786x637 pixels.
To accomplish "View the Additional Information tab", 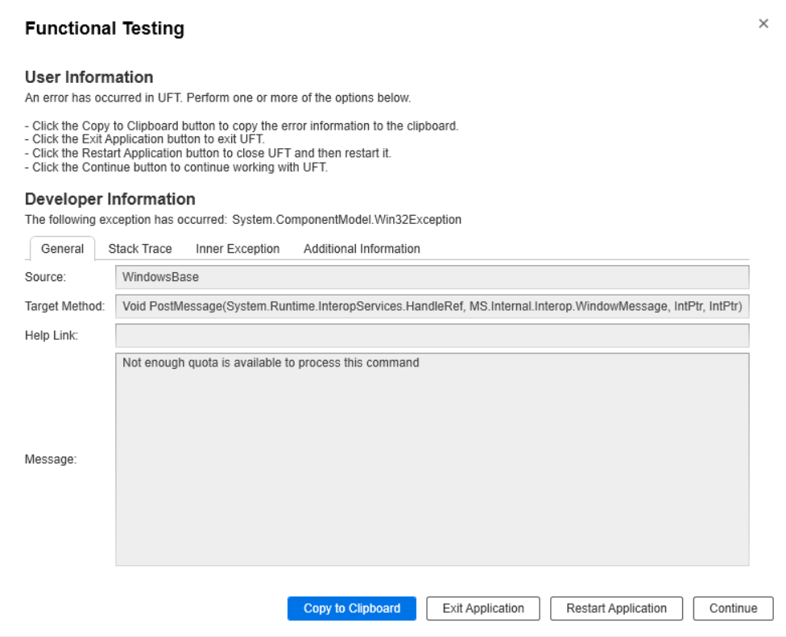I will click(362, 249).
